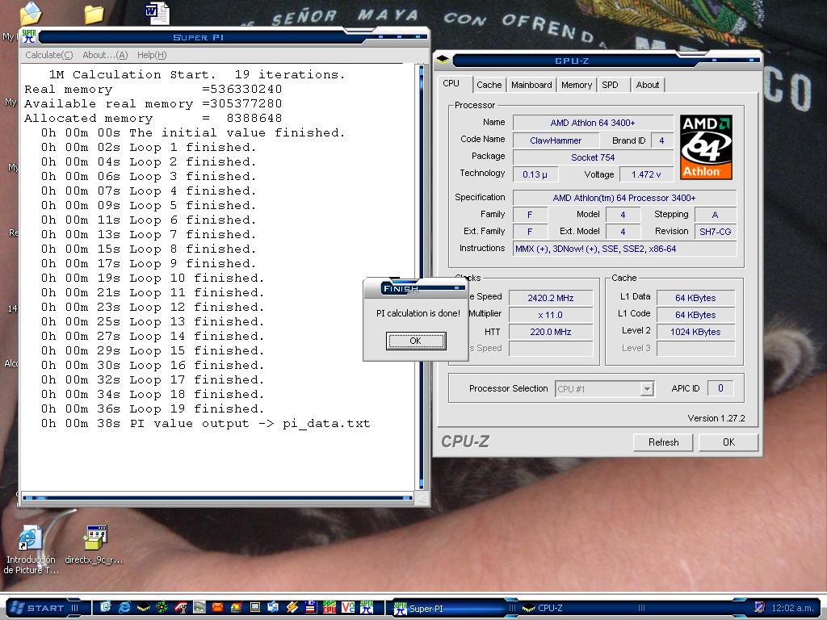This screenshot has width=827, height=620.
Task: Switch to the Memory tab
Action: 577,85
